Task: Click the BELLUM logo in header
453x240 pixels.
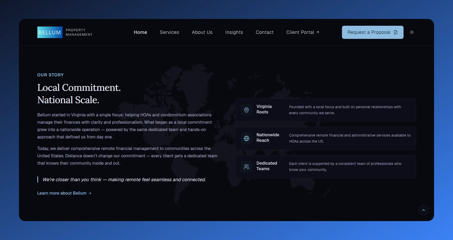Action: 50,32
